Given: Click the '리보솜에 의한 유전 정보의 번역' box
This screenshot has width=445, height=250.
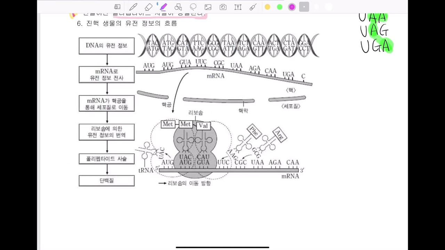Looking at the screenshot, I should [107, 132].
